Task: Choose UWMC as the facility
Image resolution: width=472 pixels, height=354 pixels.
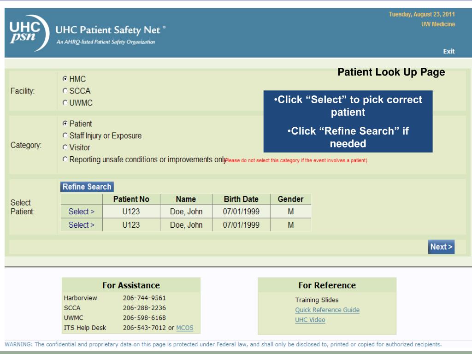Action: pos(65,103)
